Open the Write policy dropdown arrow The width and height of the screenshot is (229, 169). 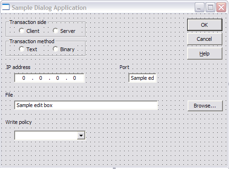click(x=81, y=135)
